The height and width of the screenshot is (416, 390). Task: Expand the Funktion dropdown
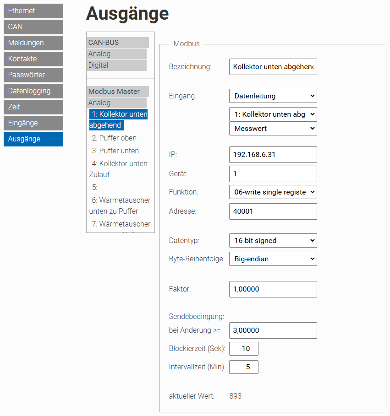(273, 192)
